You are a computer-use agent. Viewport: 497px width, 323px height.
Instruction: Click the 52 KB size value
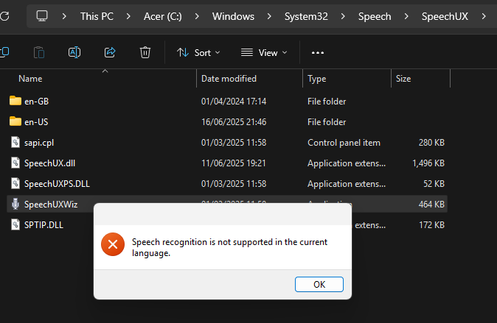pos(434,184)
